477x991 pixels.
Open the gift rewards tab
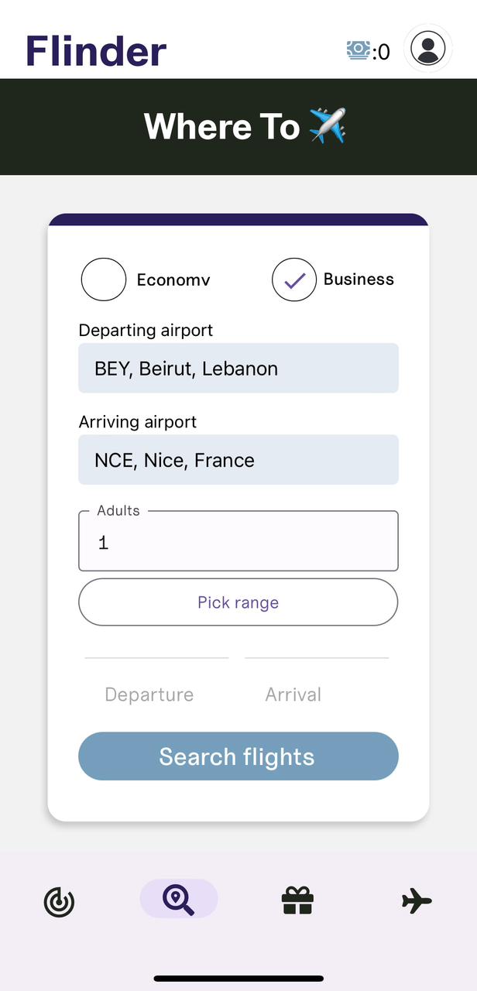click(297, 900)
